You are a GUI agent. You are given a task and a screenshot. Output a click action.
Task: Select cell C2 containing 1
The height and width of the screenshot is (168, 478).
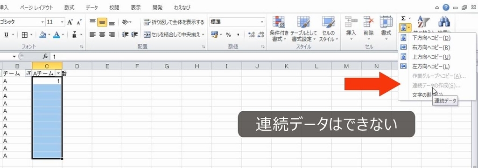coord(47,81)
